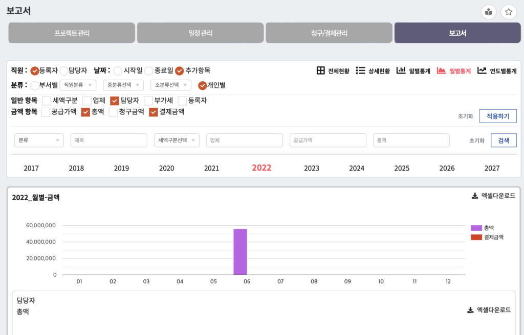The width and height of the screenshot is (524, 335).
Task: Click the book reader icon at top right
Action: pos(489,12)
